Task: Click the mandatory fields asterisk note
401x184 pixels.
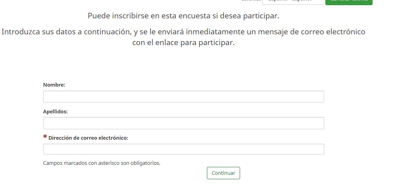Action: tap(102, 163)
